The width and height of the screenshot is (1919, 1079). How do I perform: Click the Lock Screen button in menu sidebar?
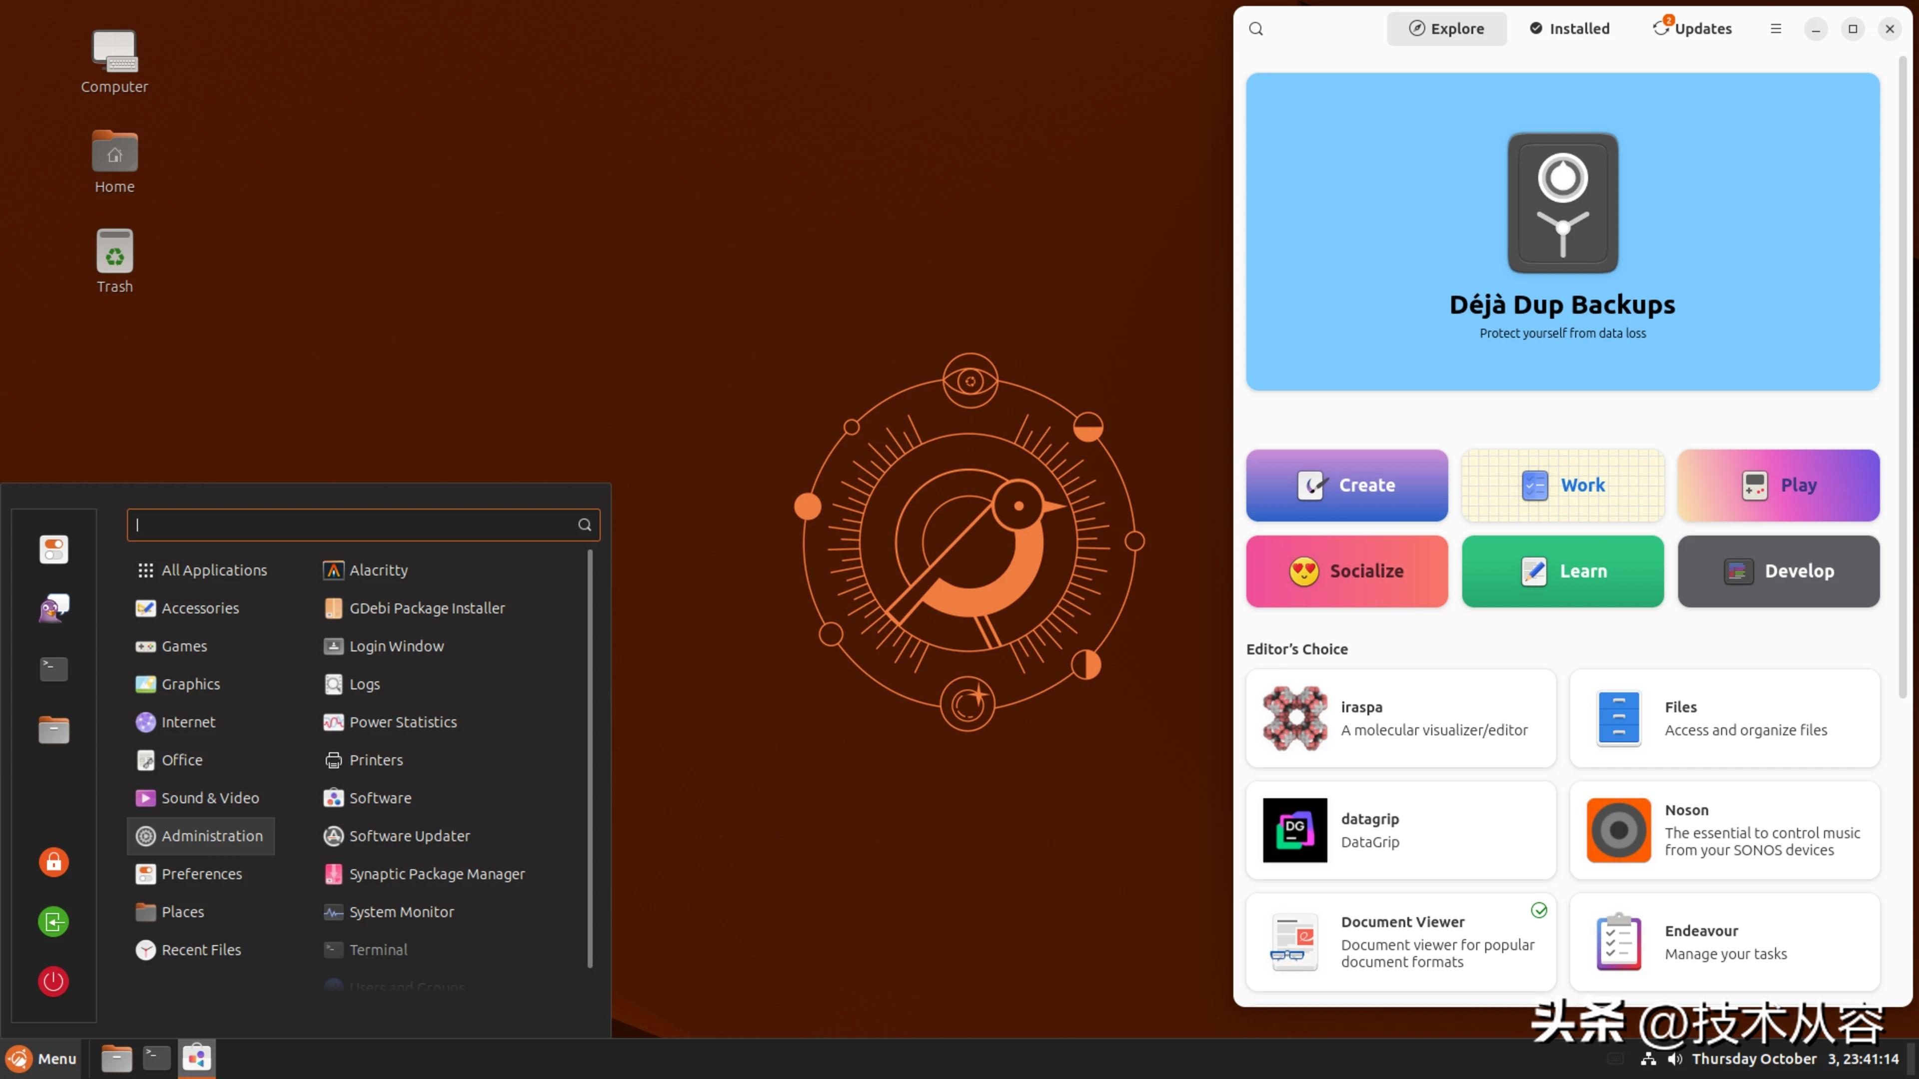click(x=53, y=862)
